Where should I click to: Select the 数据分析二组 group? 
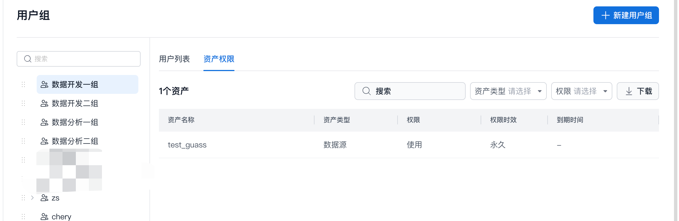click(x=75, y=141)
